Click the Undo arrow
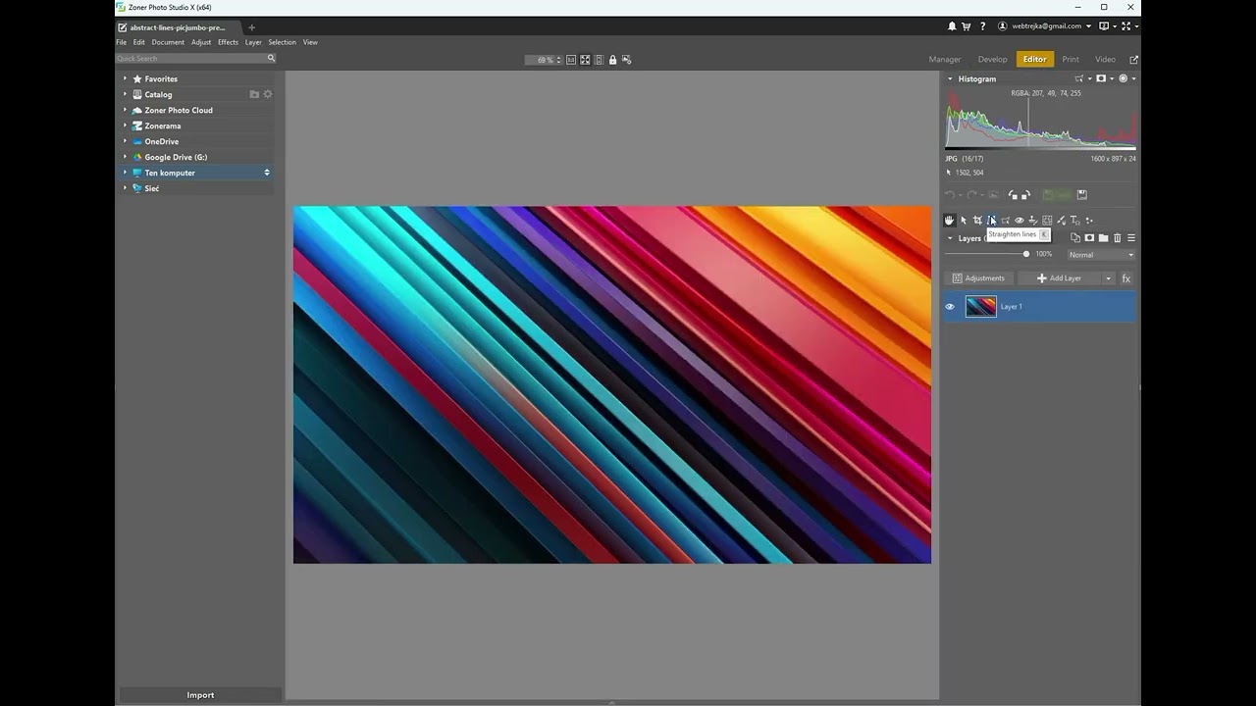 coord(950,195)
